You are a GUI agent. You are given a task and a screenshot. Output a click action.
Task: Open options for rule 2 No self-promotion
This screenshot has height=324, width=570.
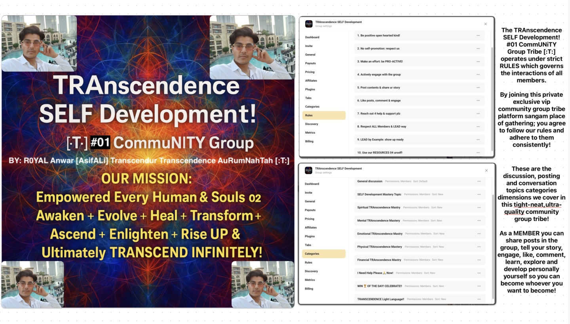[x=478, y=49]
